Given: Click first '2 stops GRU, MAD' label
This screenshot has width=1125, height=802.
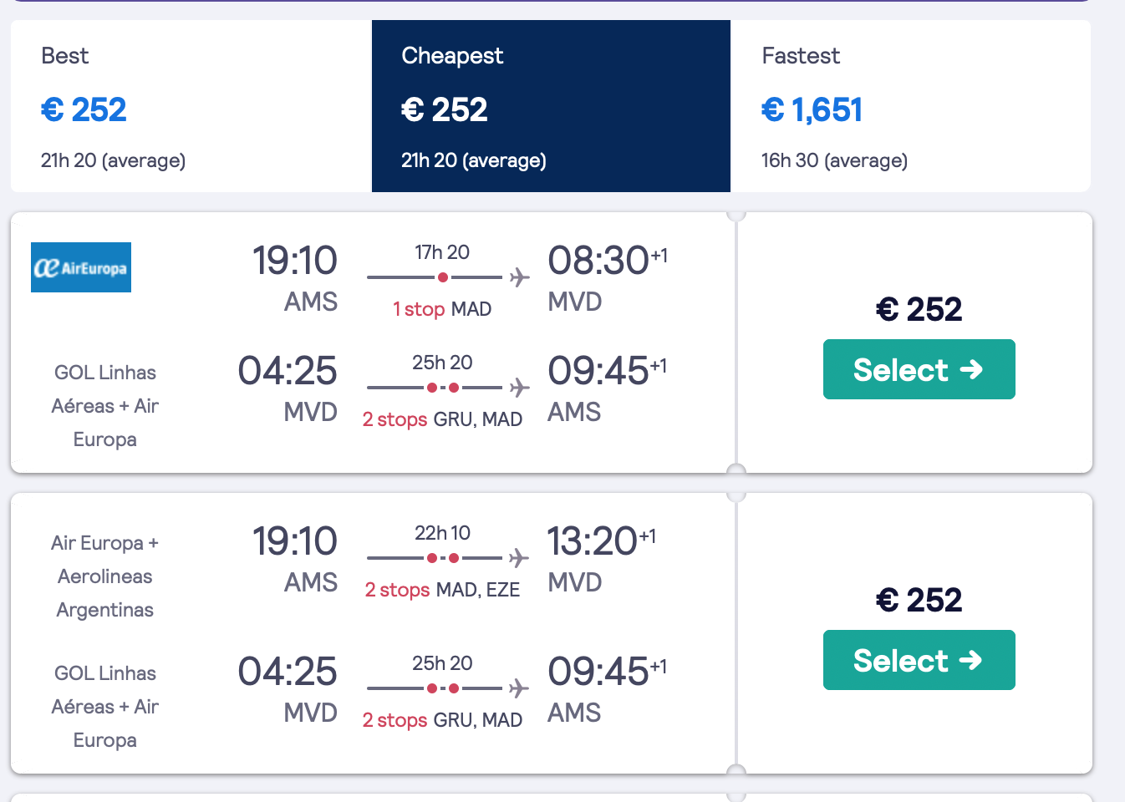Looking at the screenshot, I should click(x=442, y=419).
